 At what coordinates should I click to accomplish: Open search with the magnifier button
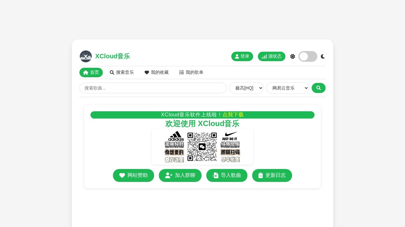click(319, 88)
